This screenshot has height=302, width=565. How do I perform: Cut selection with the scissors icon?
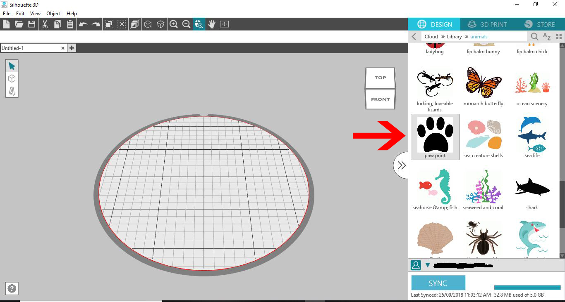click(45, 24)
